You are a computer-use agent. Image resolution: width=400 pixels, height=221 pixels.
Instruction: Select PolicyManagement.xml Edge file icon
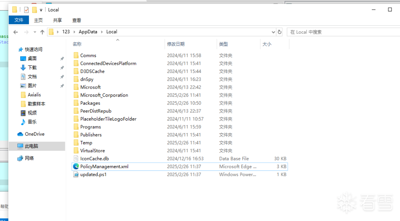76,166
